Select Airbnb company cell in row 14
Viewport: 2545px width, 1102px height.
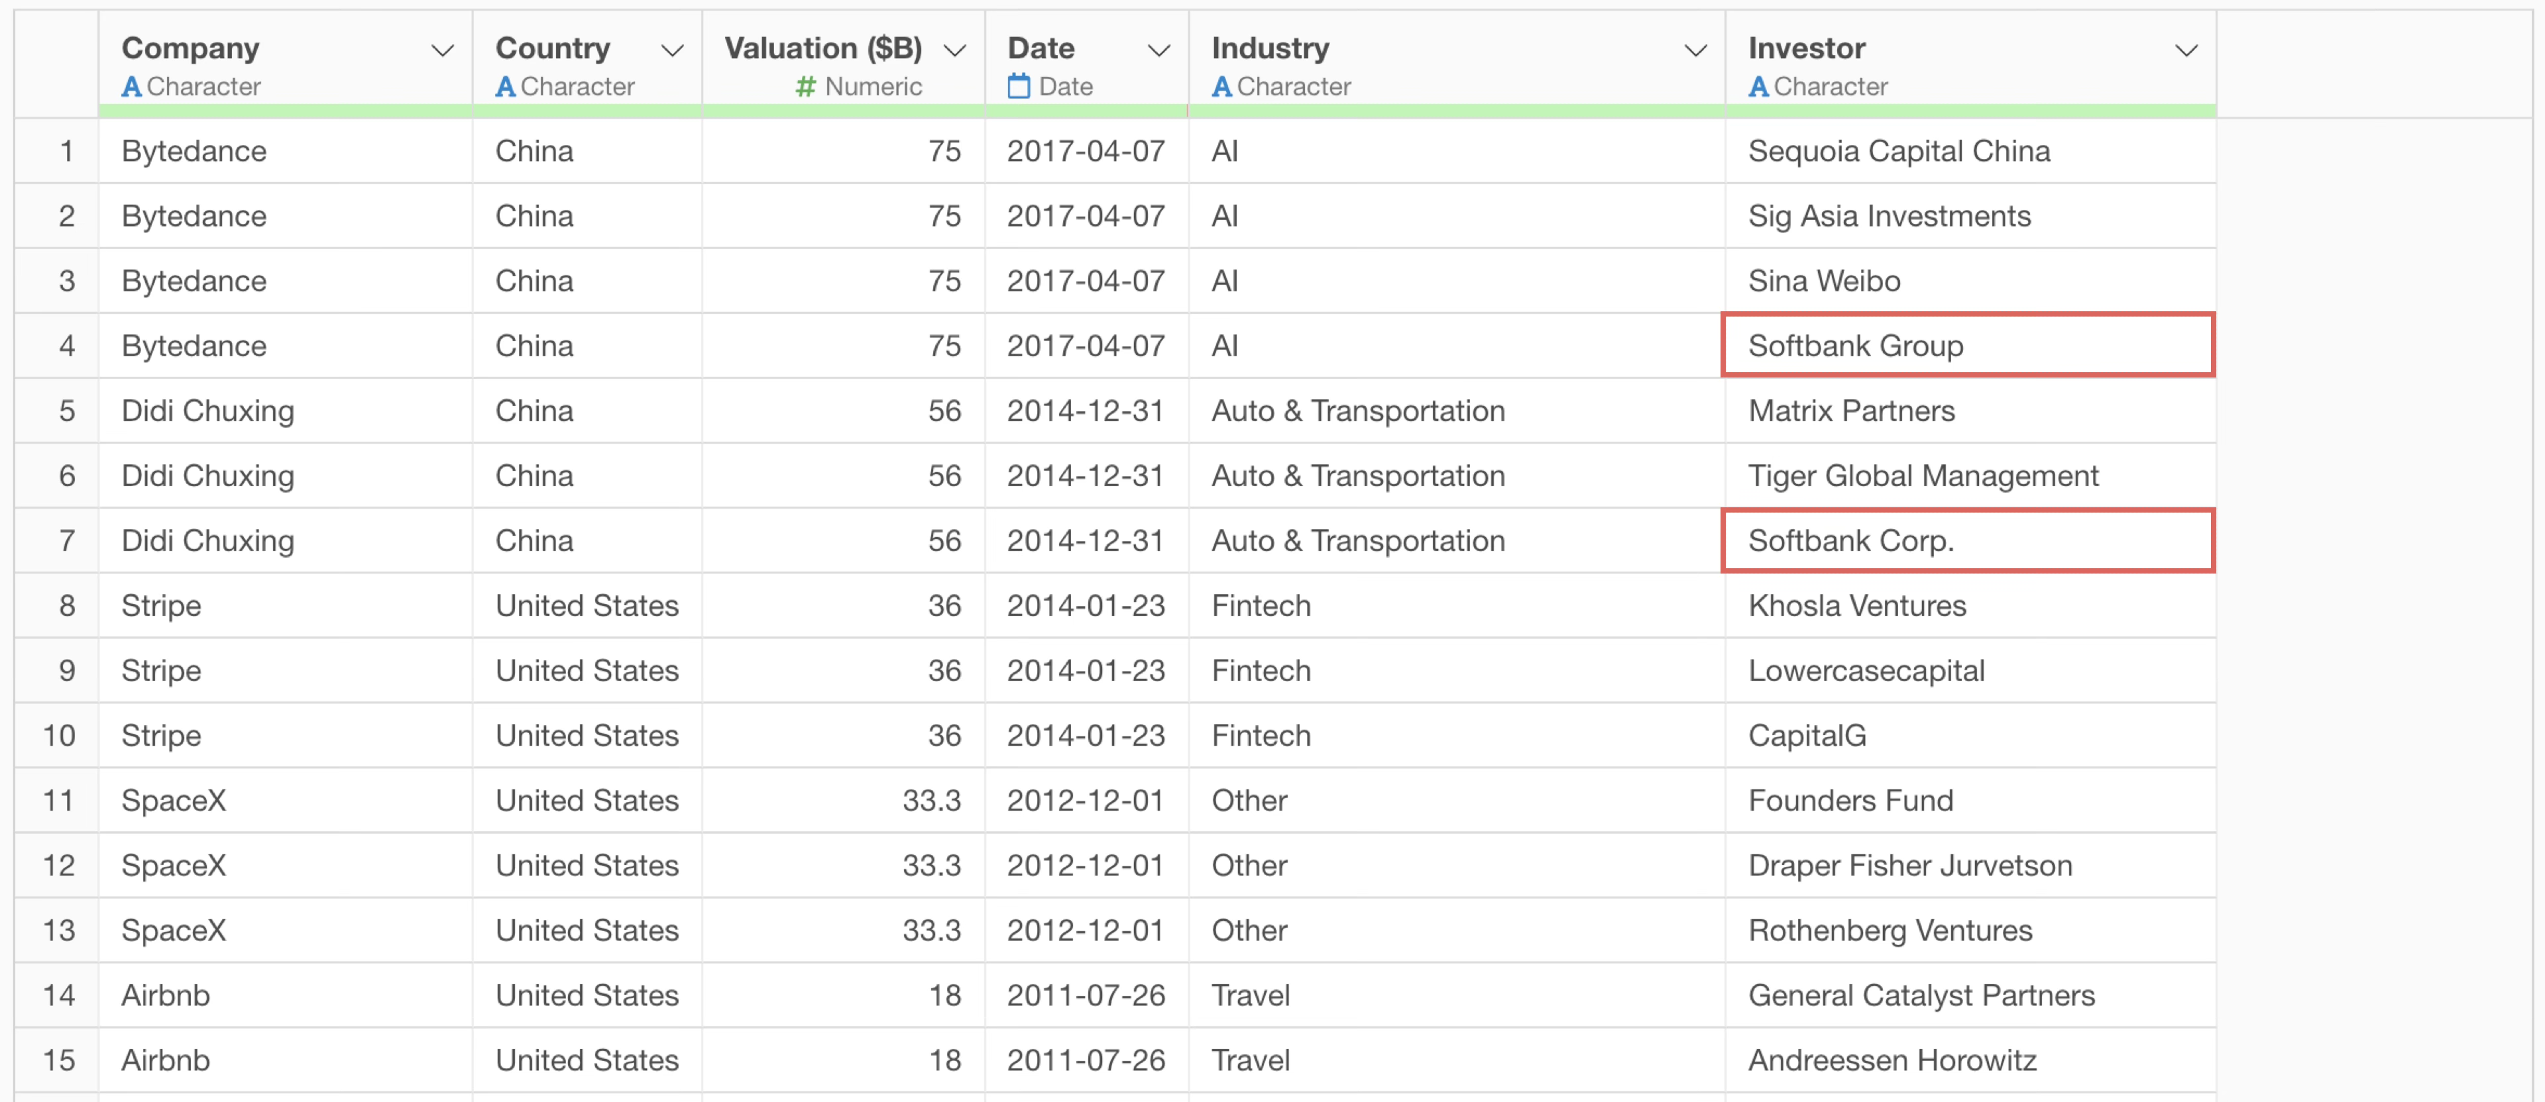[286, 995]
